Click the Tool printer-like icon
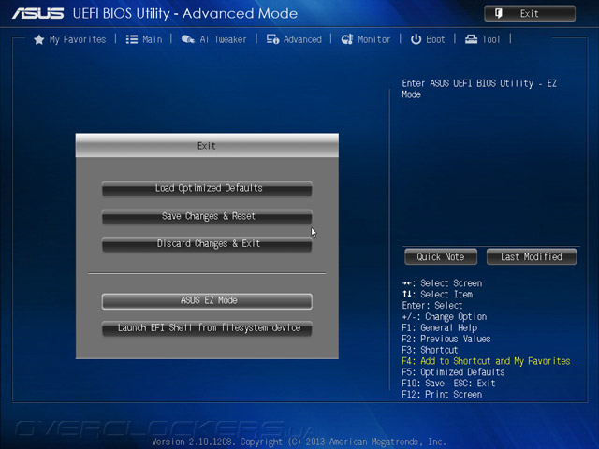The height and width of the screenshot is (449, 599). (x=471, y=39)
